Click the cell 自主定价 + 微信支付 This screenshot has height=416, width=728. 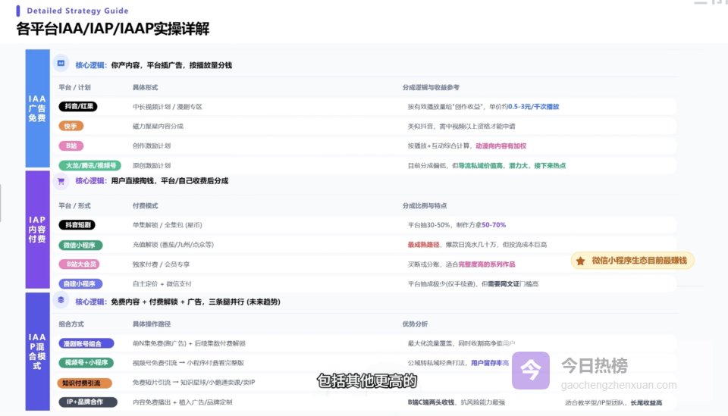(162, 284)
